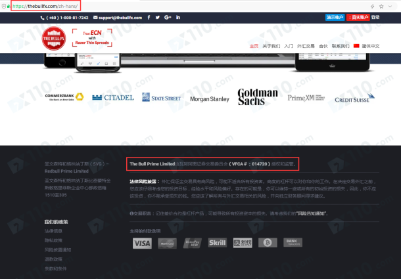
Task: Click the Citadel logo
Action: (113, 98)
